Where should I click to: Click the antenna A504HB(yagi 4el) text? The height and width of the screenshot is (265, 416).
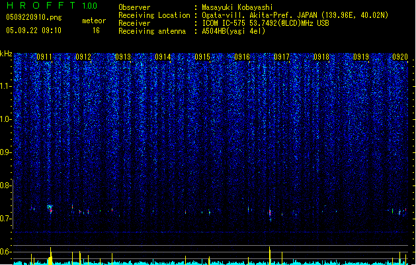[233, 31]
